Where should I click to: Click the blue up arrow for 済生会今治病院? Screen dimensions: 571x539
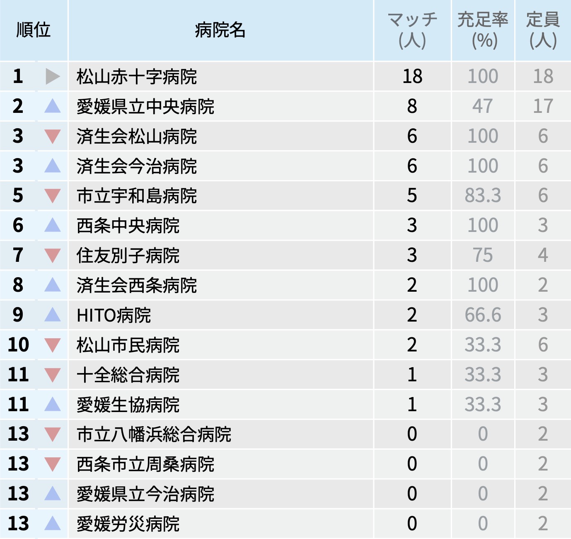(53, 166)
